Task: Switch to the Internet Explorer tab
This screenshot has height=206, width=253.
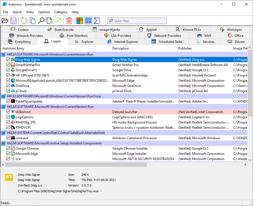Action: (x=123, y=42)
